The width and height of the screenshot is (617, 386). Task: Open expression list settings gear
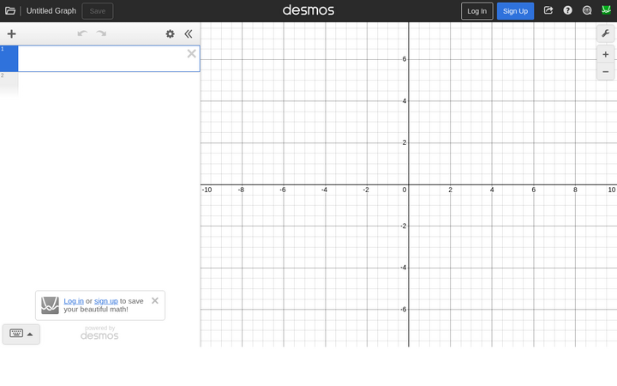pos(170,33)
